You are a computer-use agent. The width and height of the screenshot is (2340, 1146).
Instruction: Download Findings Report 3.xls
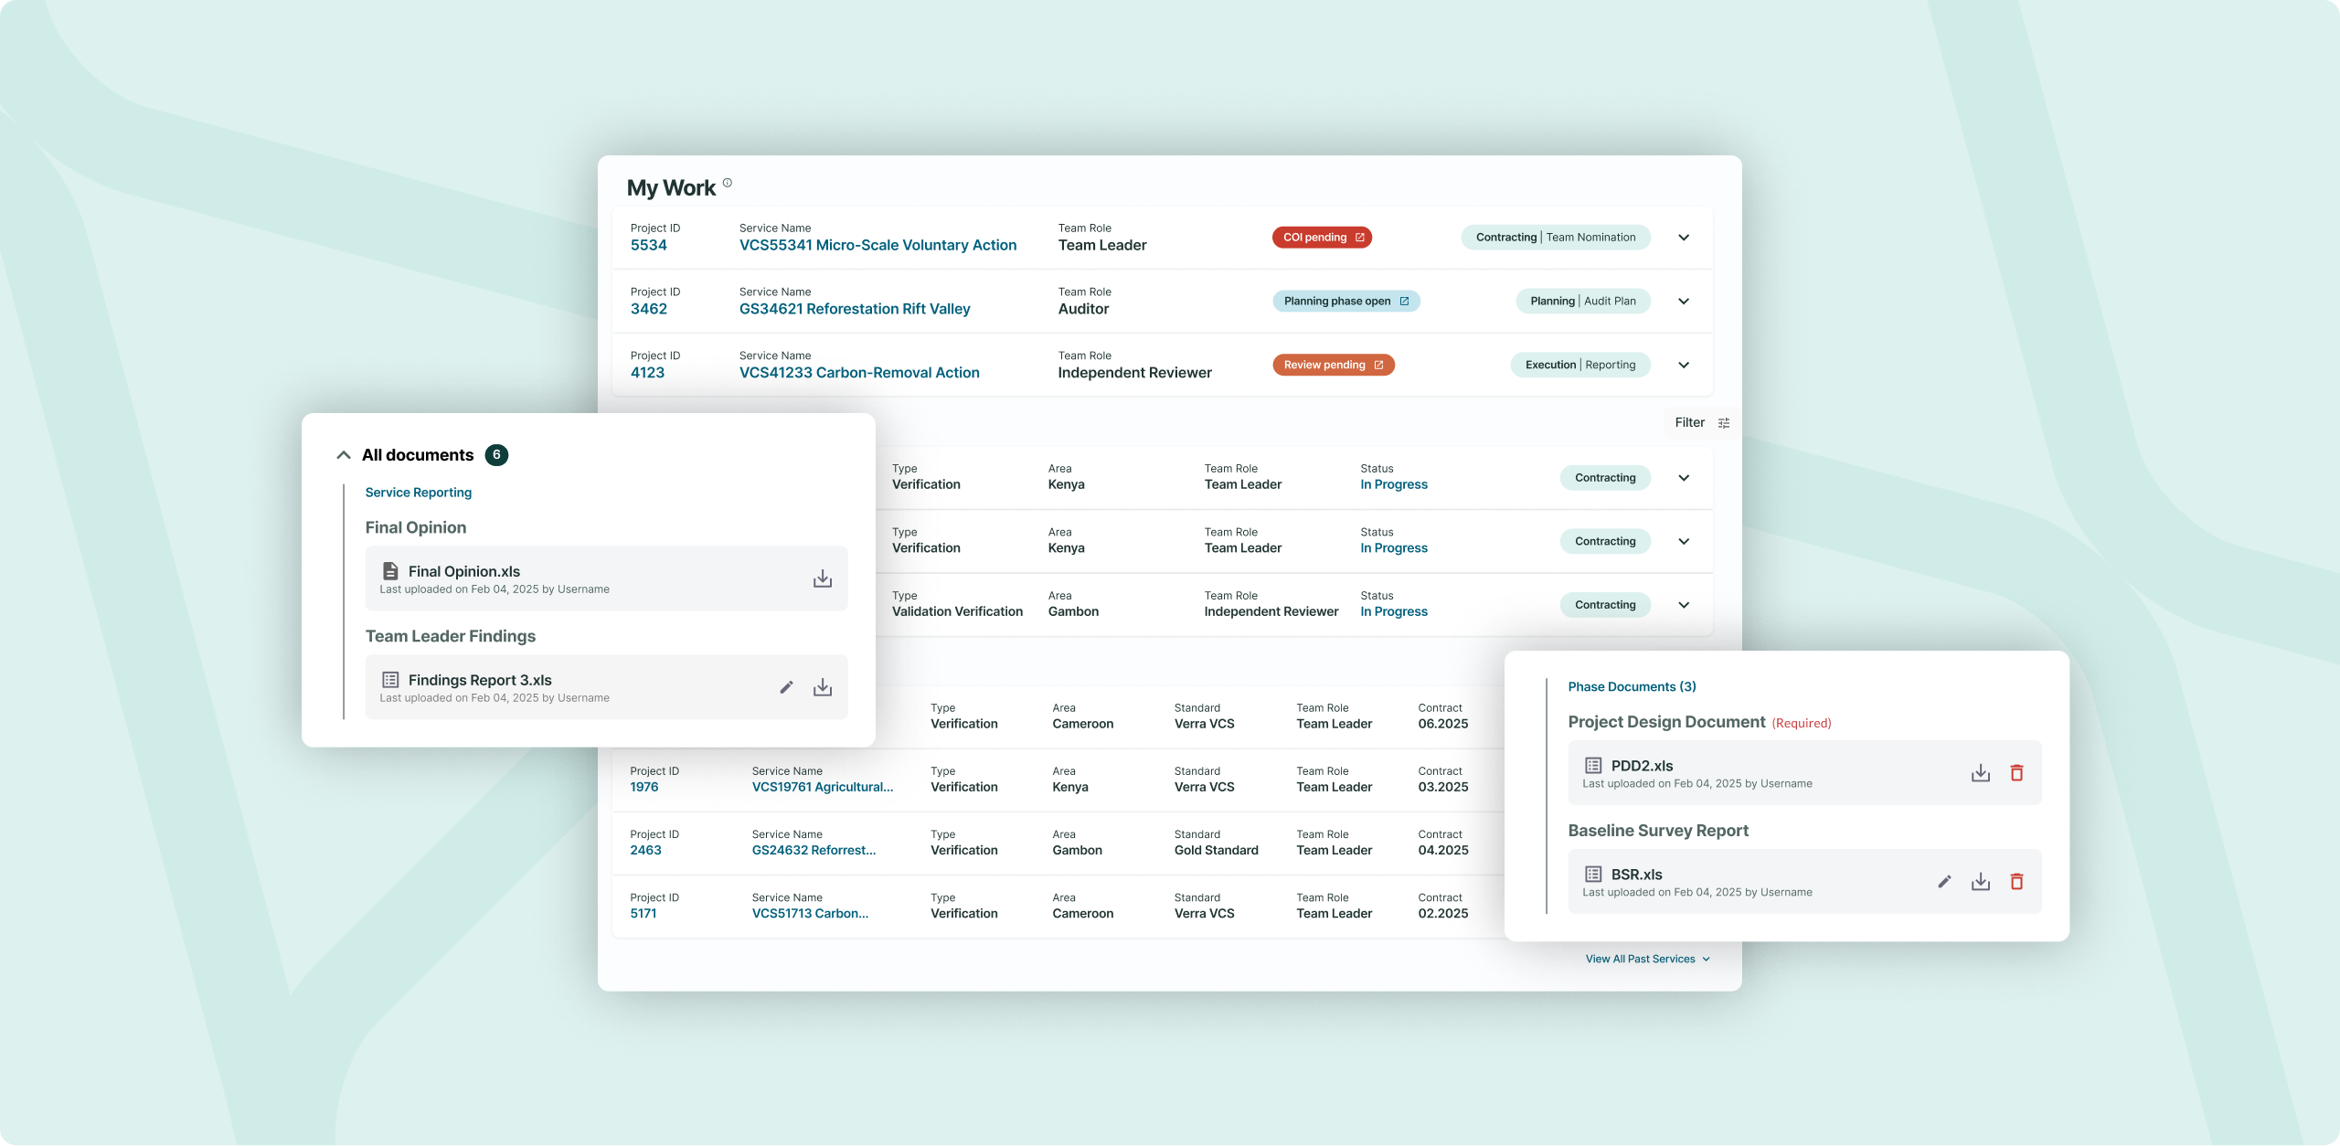pyautogui.click(x=822, y=687)
